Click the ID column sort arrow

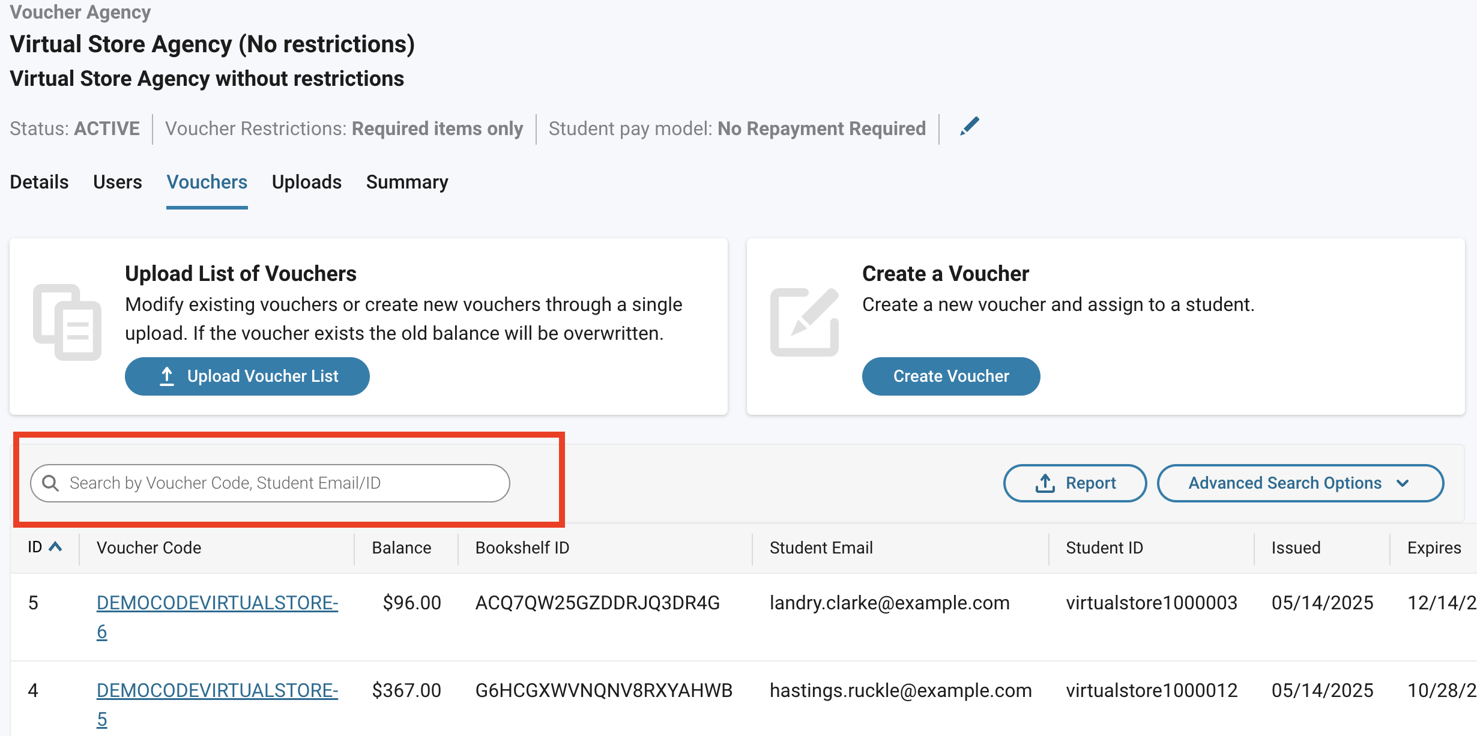tap(55, 547)
